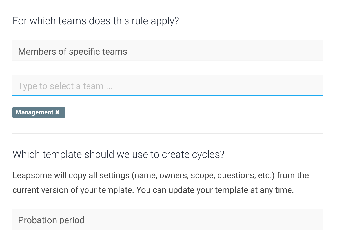This screenshot has width=337, height=252.
Task: Choose a different template than Probation period
Action: coord(168,219)
